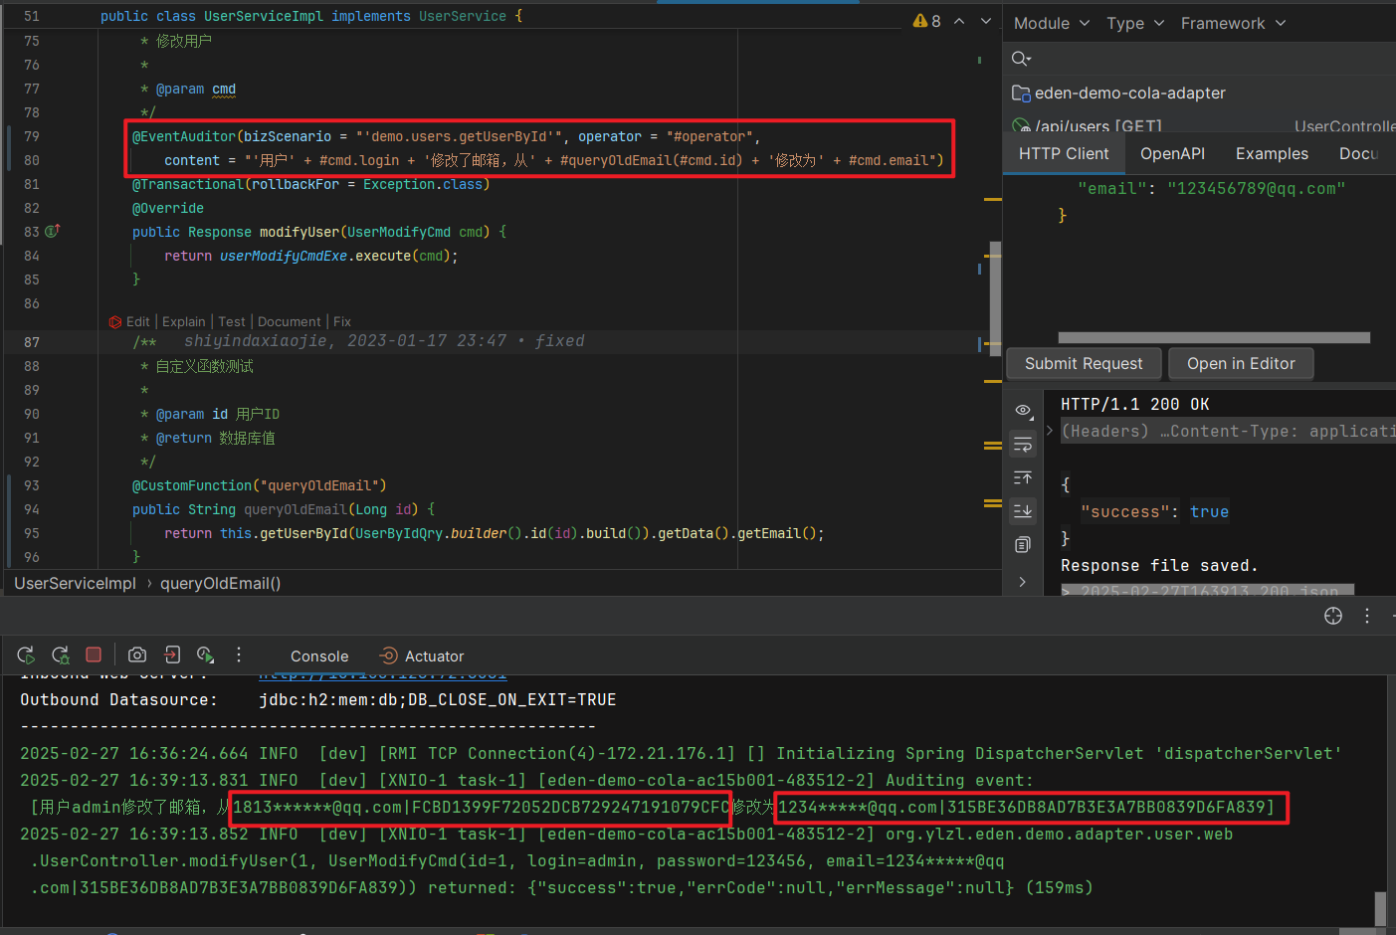
Task: Click userModifyCmdExe in the return statement
Action: (284, 256)
